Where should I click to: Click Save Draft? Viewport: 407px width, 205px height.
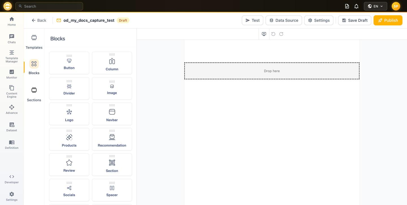pyautogui.click(x=355, y=20)
